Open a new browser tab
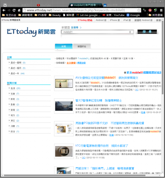The height and width of the screenshot is (178, 165). click(x=139, y=5)
